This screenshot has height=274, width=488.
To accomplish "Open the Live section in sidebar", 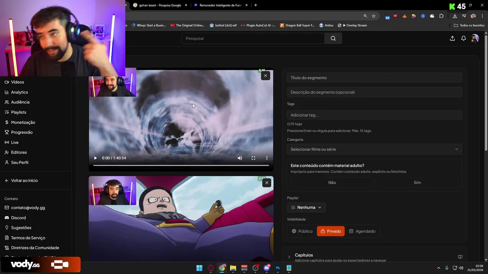I will tap(12, 142).
